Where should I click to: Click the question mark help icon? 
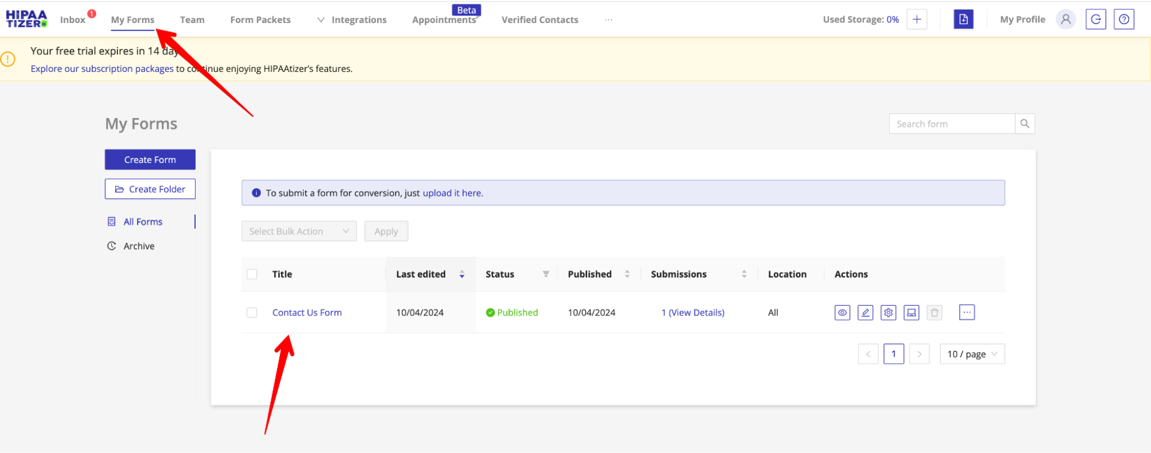tap(1123, 20)
